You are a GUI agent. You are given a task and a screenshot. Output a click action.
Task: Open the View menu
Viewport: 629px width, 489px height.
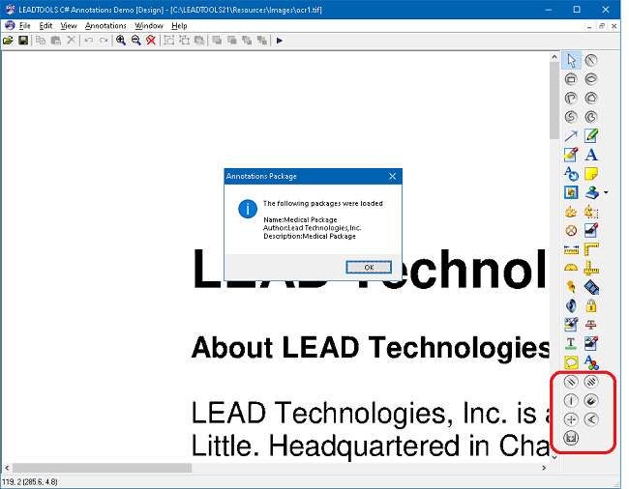(69, 26)
